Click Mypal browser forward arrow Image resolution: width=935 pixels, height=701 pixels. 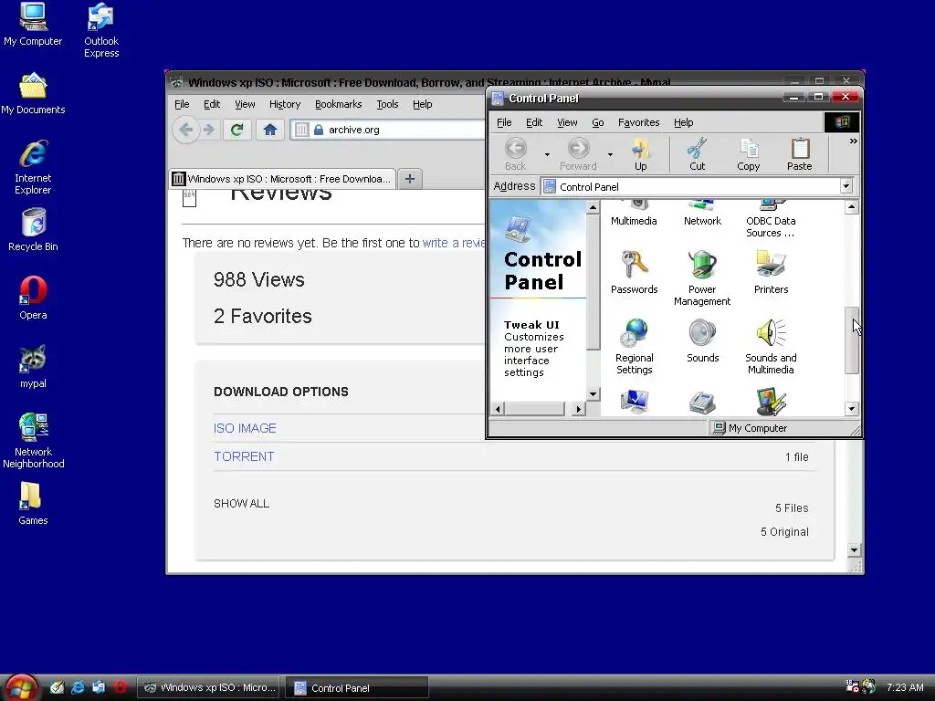[x=209, y=130]
